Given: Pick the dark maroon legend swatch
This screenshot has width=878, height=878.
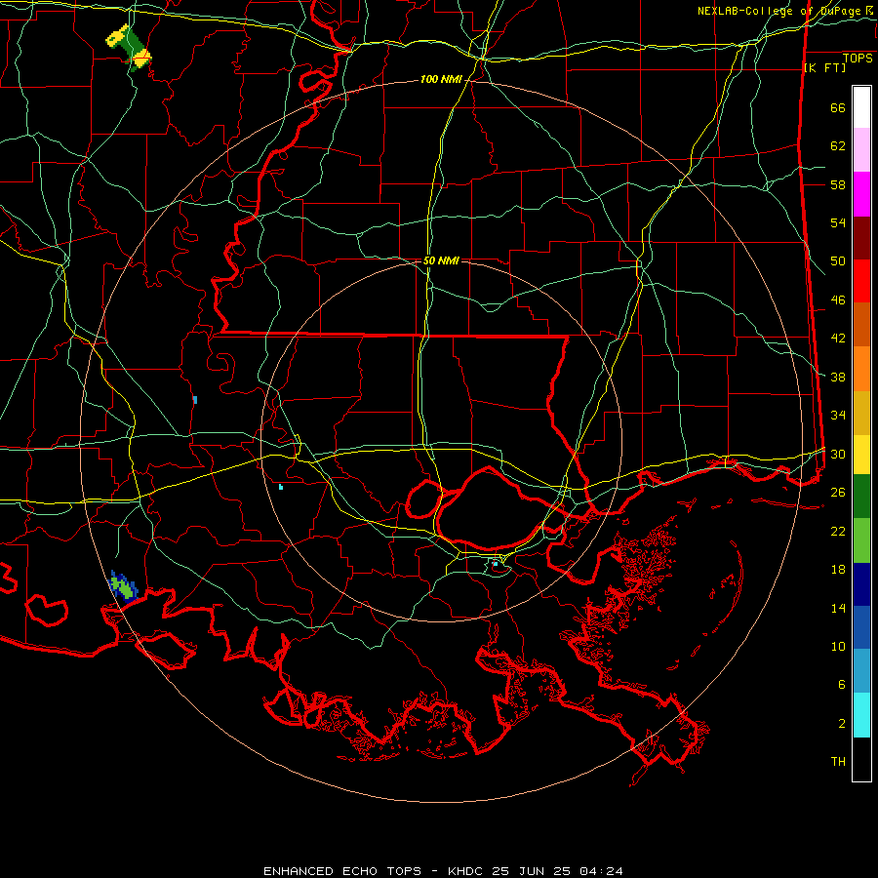Looking at the screenshot, I should click(861, 238).
